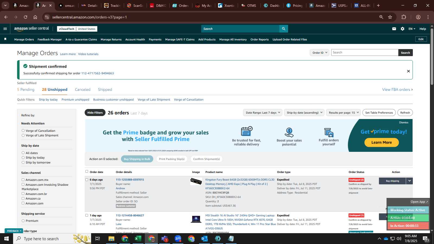Select the Verge of Late Shipment radio filter
The height and width of the screenshot is (244, 434).
(23, 135)
